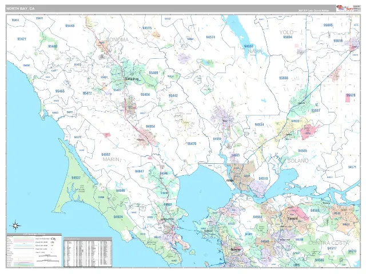
Task: Select the YOLO county label
Action: (287, 33)
